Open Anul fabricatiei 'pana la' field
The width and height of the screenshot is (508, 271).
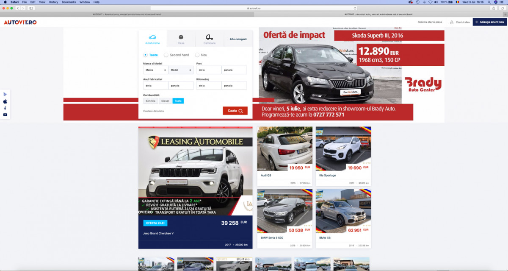[181, 86]
